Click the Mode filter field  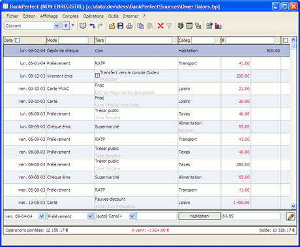point(73,40)
